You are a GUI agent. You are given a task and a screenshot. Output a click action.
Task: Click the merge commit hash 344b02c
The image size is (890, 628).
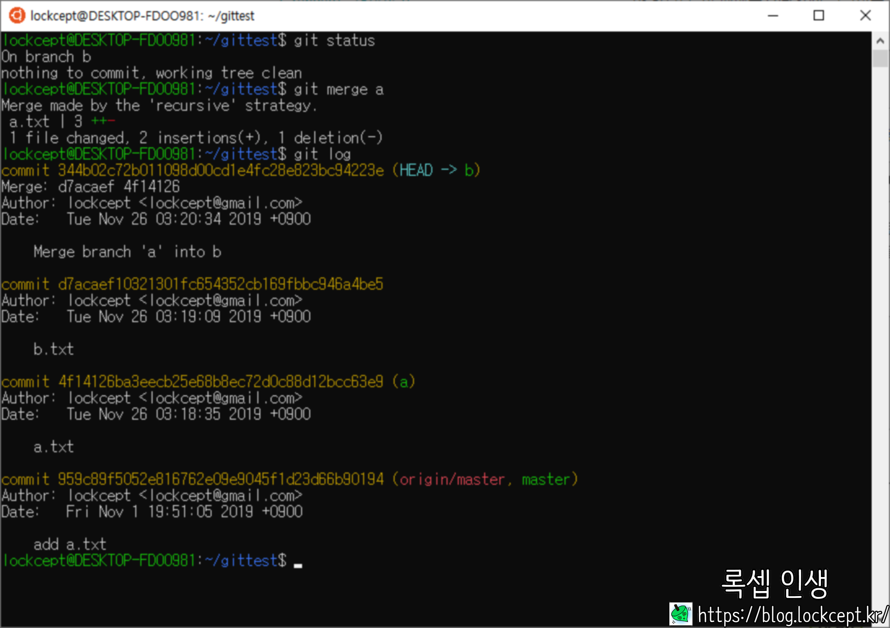[221, 170]
